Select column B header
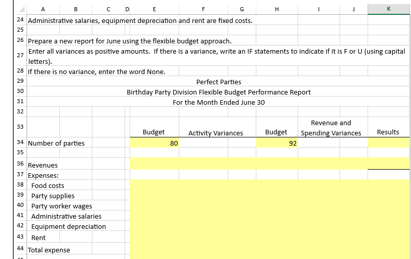The image size is (411, 259). pos(76,9)
